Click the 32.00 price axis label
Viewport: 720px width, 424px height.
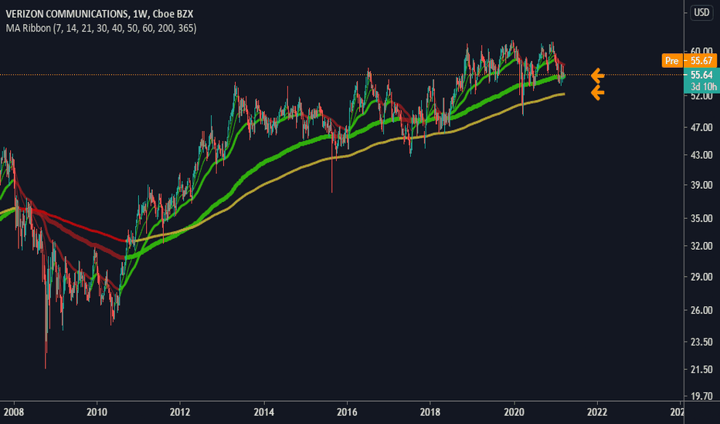tap(701, 246)
